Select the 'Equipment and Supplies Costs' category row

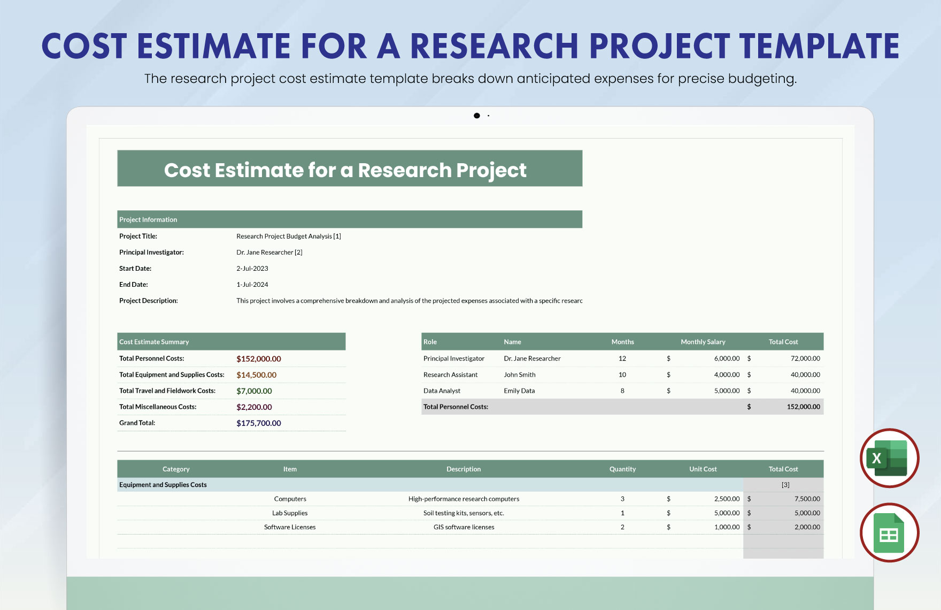tap(430, 485)
